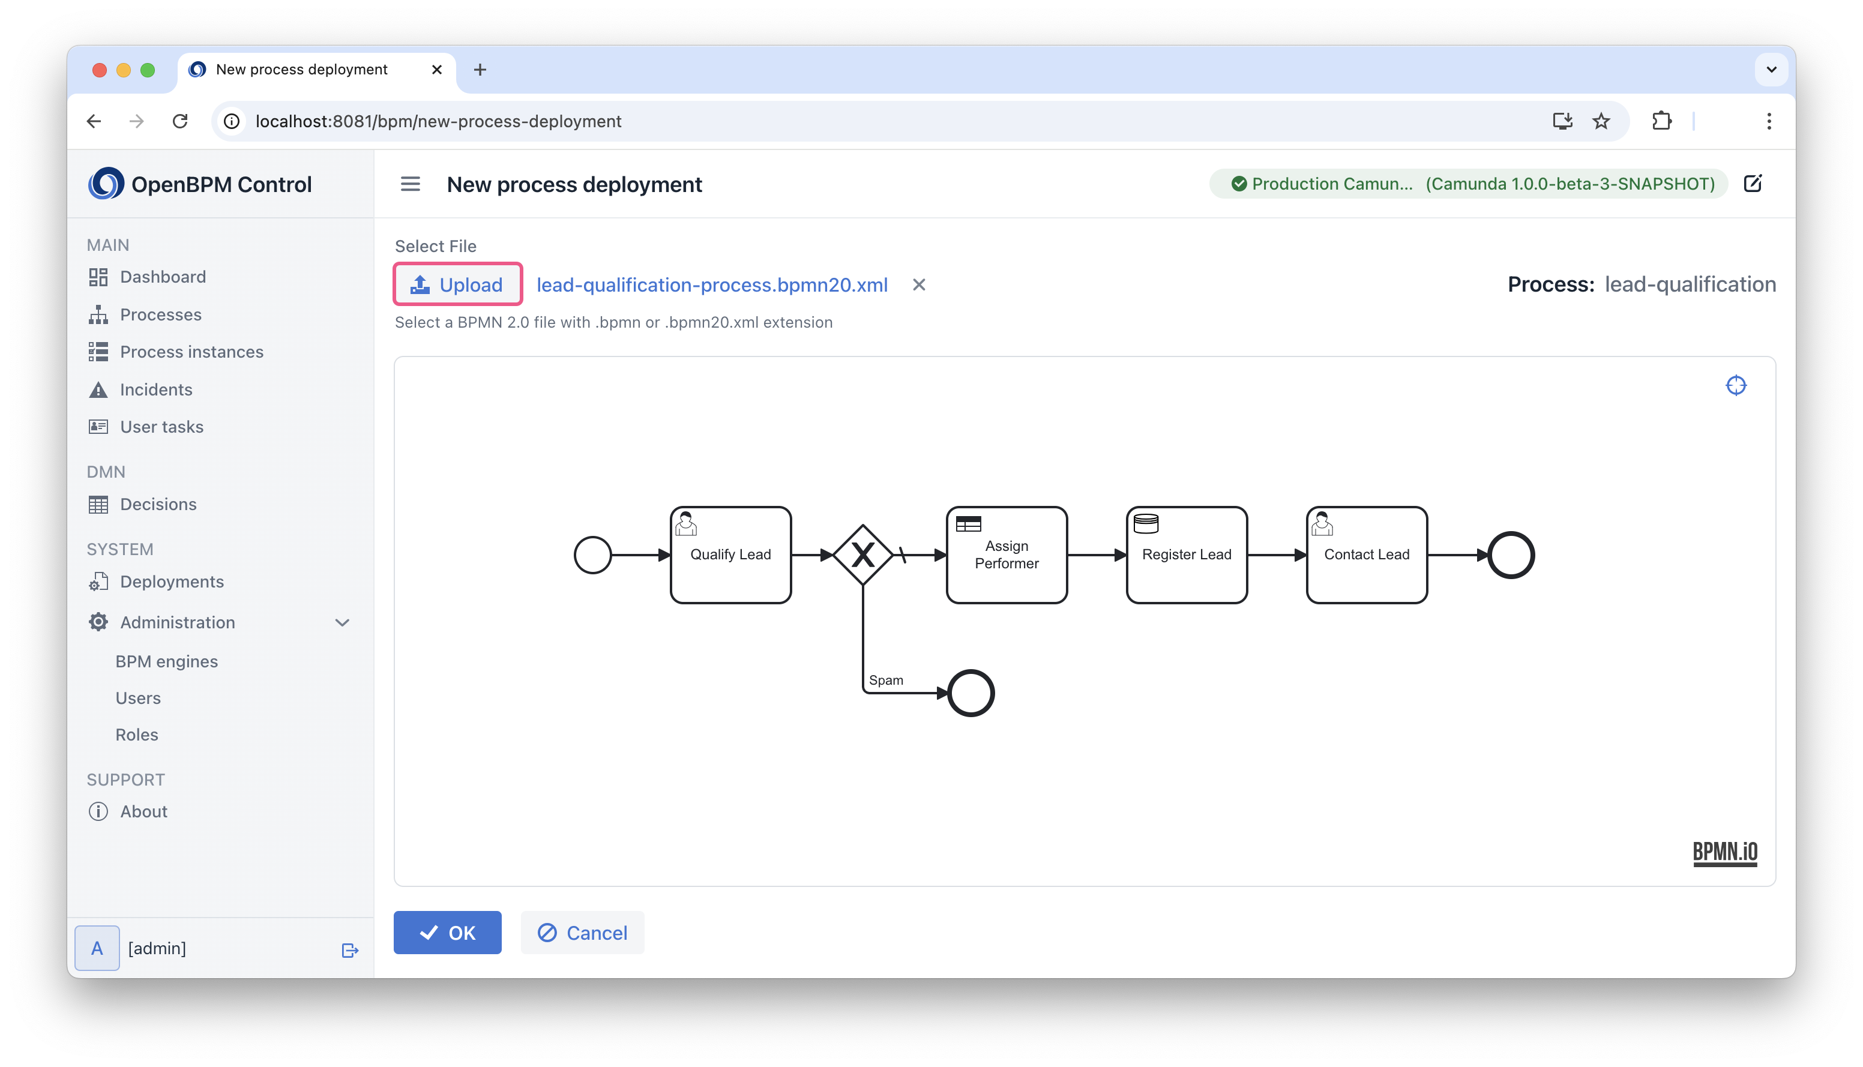Open the Production Camunda engine status badge
This screenshot has width=1863, height=1067.
click(x=1469, y=183)
